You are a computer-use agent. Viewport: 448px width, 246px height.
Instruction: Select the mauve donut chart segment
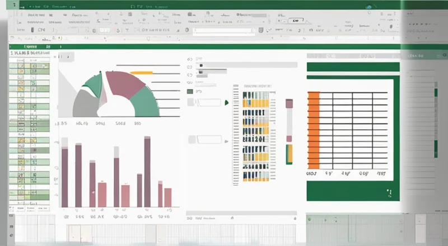coord(123,84)
